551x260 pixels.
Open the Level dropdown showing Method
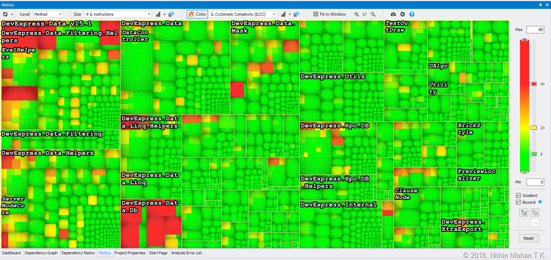click(48, 14)
